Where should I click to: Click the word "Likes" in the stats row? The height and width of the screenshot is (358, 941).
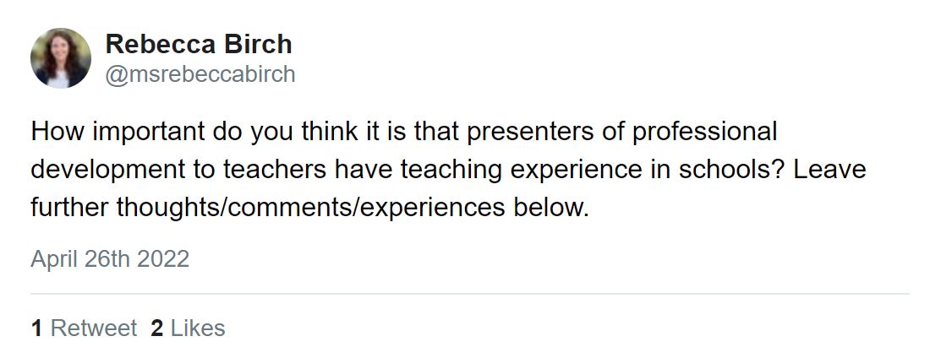pos(198,328)
